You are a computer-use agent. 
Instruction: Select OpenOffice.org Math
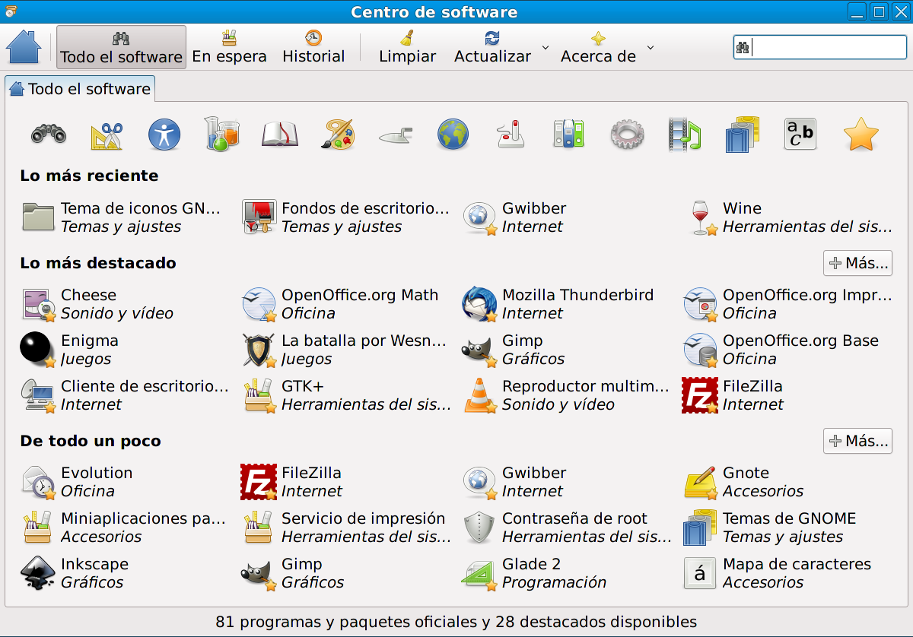340,304
